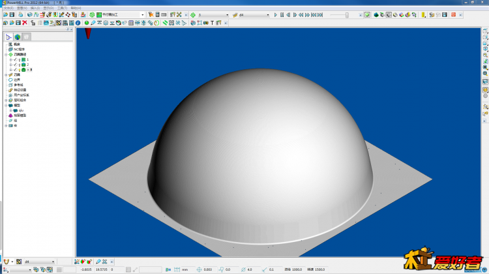Expand toolpath 1 in the tree

pos(11,59)
